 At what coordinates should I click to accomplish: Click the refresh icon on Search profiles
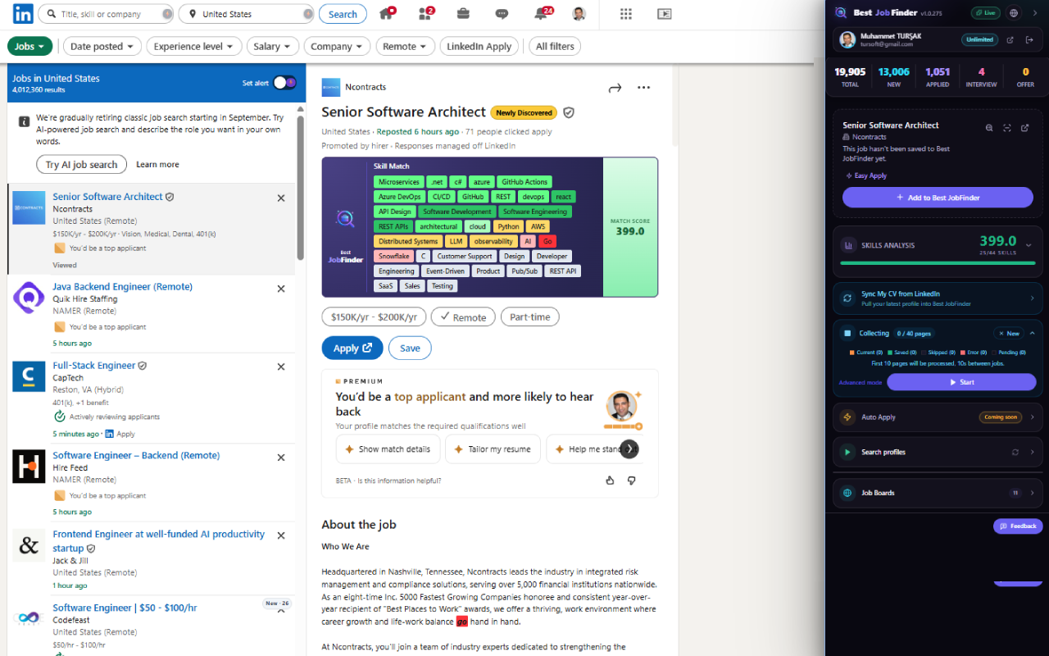pyautogui.click(x=1015, y=452)
